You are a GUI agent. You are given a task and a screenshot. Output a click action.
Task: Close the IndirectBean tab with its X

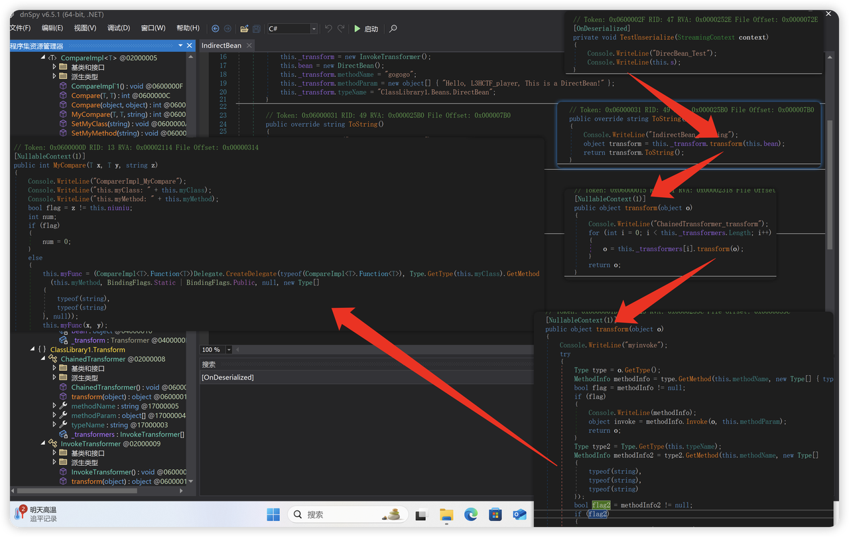point(249,46)
